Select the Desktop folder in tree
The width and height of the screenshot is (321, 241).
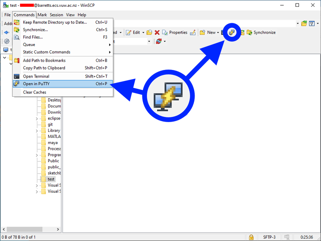coord(51,100)
